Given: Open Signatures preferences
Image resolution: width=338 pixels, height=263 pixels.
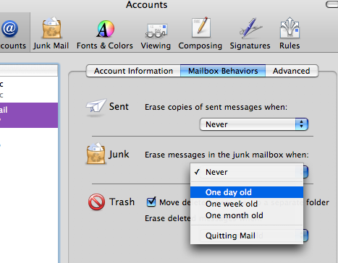Looking at the screenshot, I should pos(250,33).
